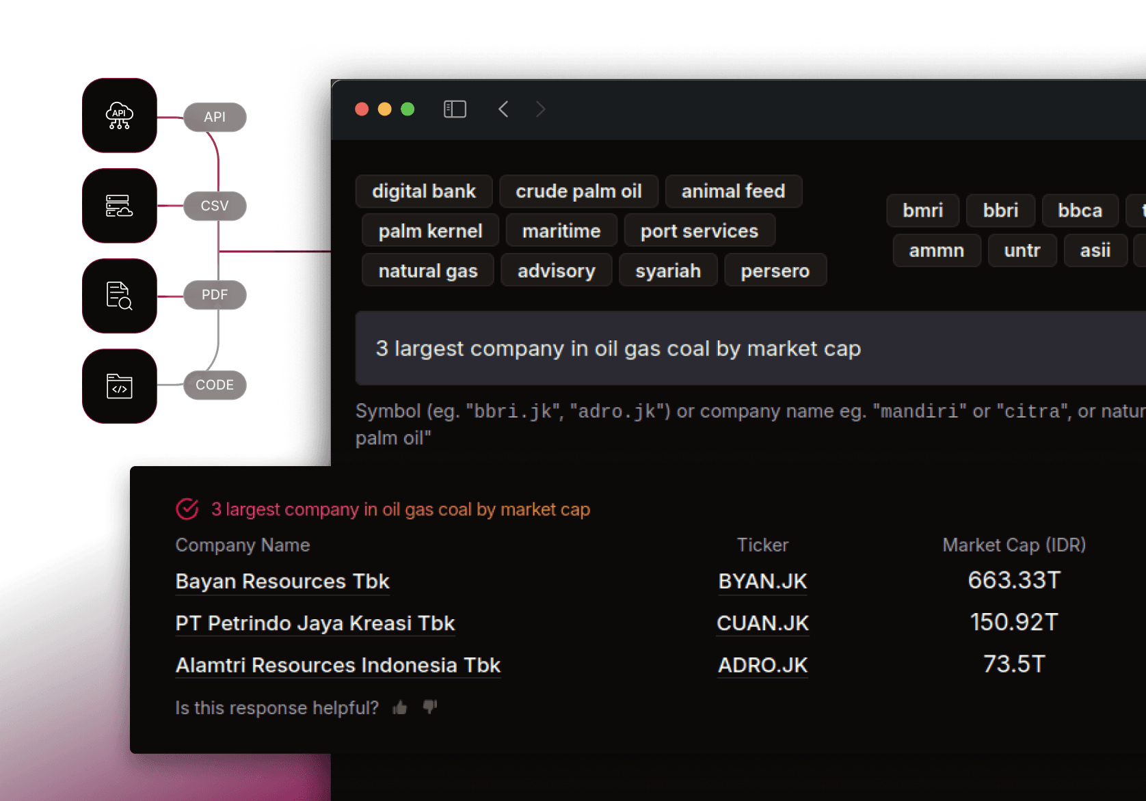1146x801 pixels.
Task: Choose the persero tag
Action: pos(775,271)
